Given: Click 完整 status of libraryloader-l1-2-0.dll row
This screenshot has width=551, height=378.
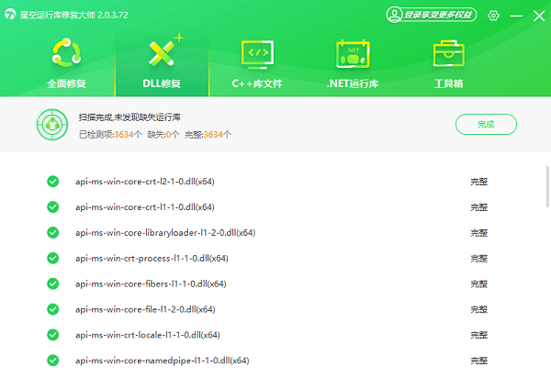Looking at the screenshot, I should tap(479, 232).
